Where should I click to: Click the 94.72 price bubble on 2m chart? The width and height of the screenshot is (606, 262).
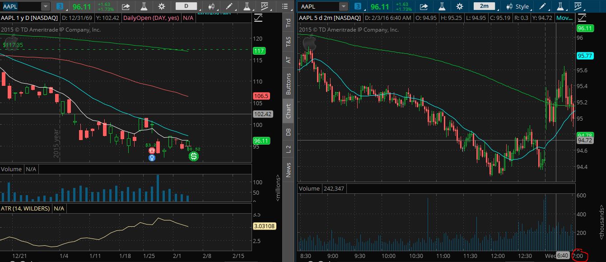click(x=584, y=140)
